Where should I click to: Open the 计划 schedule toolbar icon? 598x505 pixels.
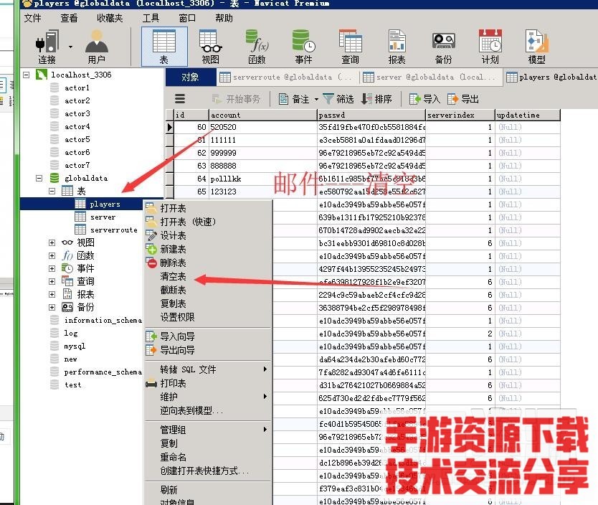[490, 47]
